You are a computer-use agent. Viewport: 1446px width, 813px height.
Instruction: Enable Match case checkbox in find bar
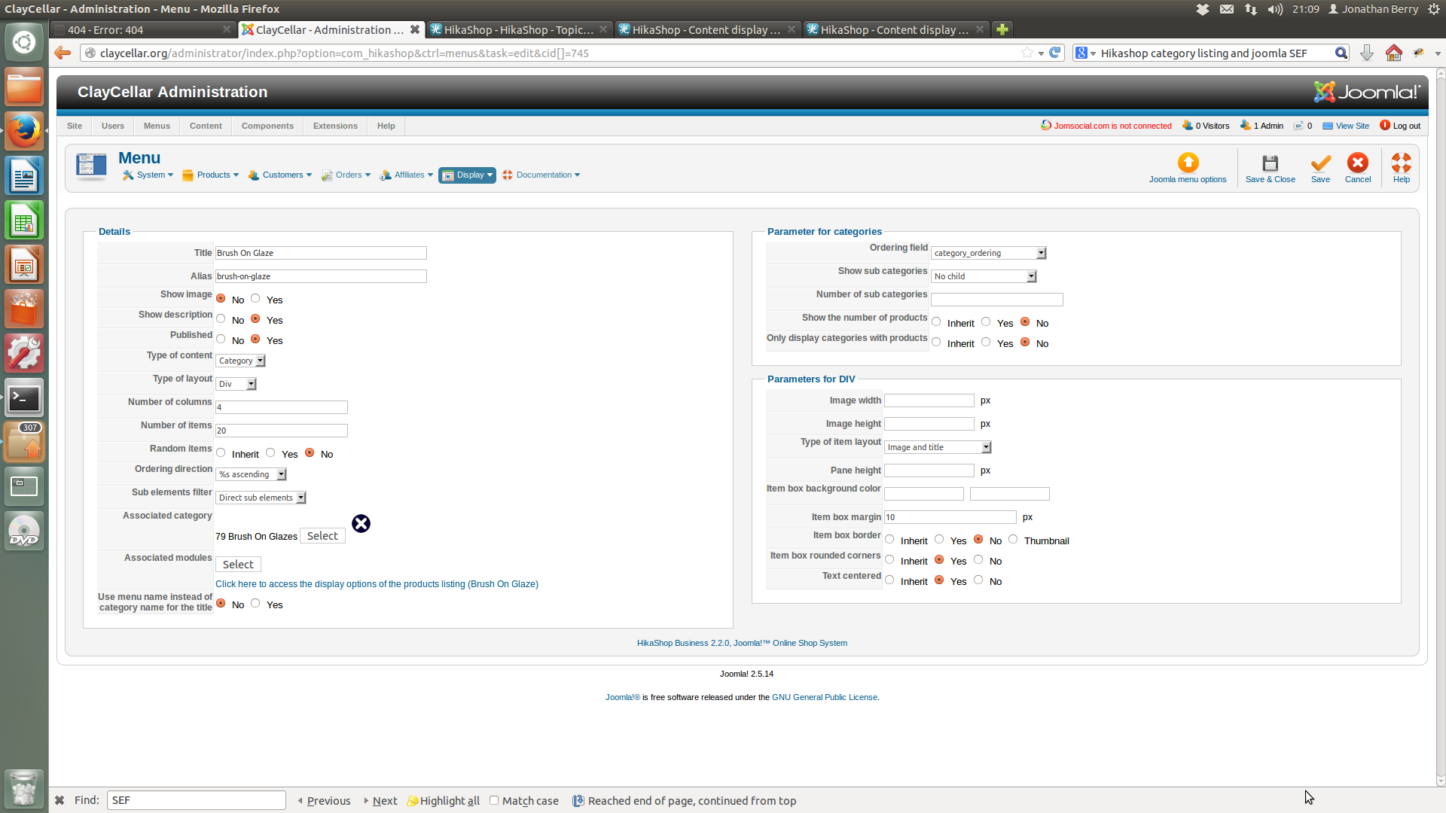(x=494, y=800)
